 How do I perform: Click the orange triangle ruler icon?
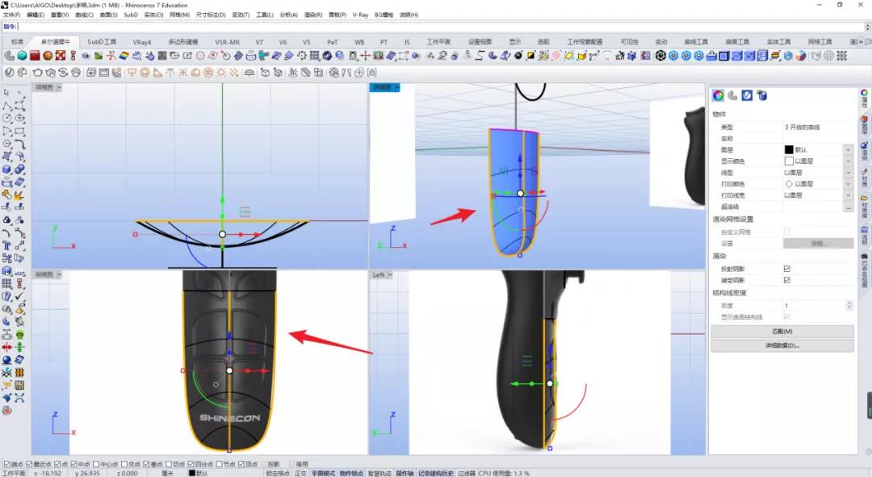[158, 73]
